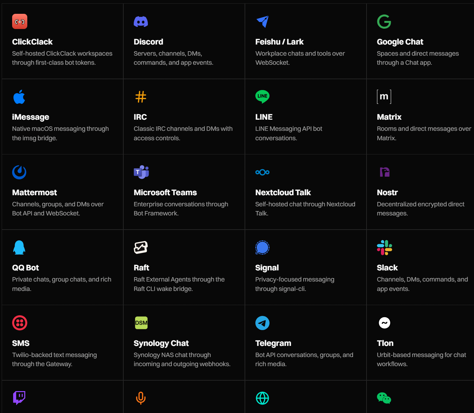This screenshot has height=413, width=474.
Task: Click the iMessage Apple logo icon
Action: click(19, 97)
